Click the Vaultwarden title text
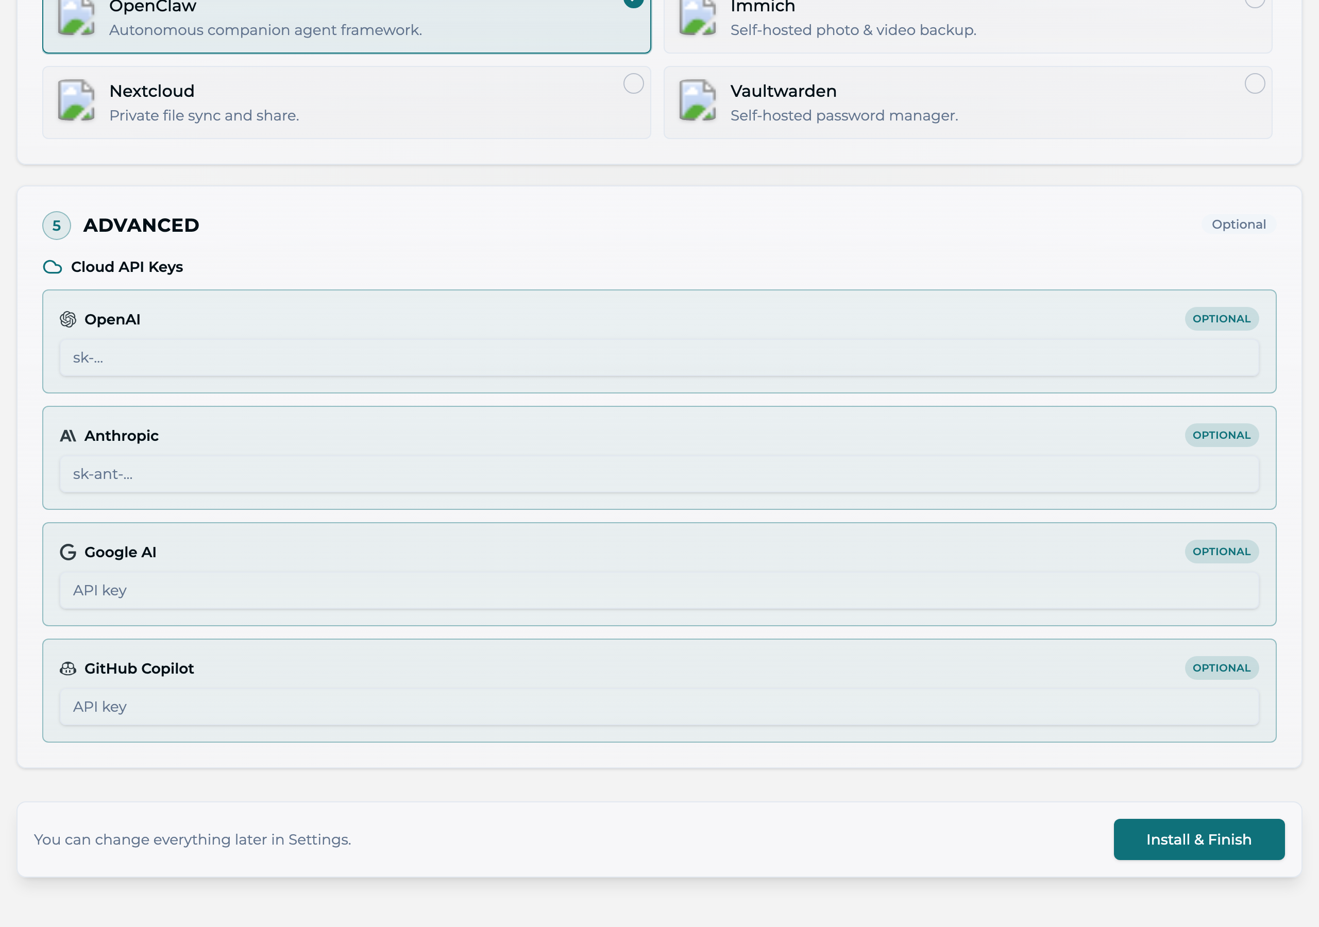Image resolution: width=1319 pixels, height=927 pixels. tap(784, 91)
